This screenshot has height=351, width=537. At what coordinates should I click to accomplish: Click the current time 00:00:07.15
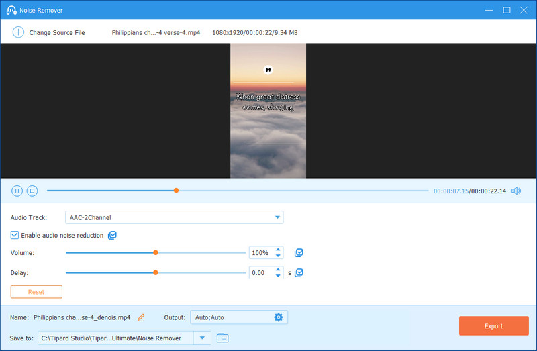450,191
